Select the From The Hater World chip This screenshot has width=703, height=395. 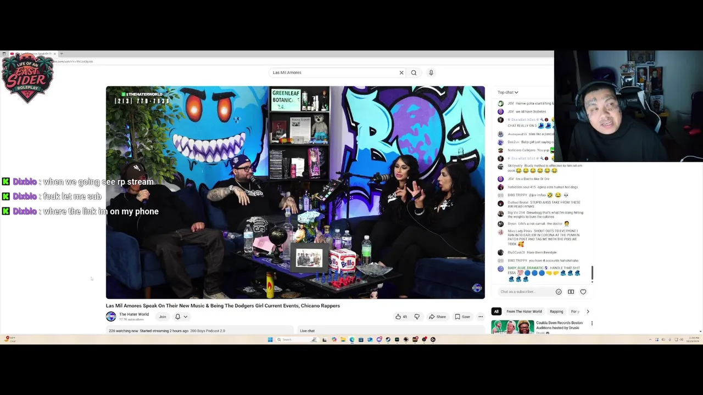[524, 312]
